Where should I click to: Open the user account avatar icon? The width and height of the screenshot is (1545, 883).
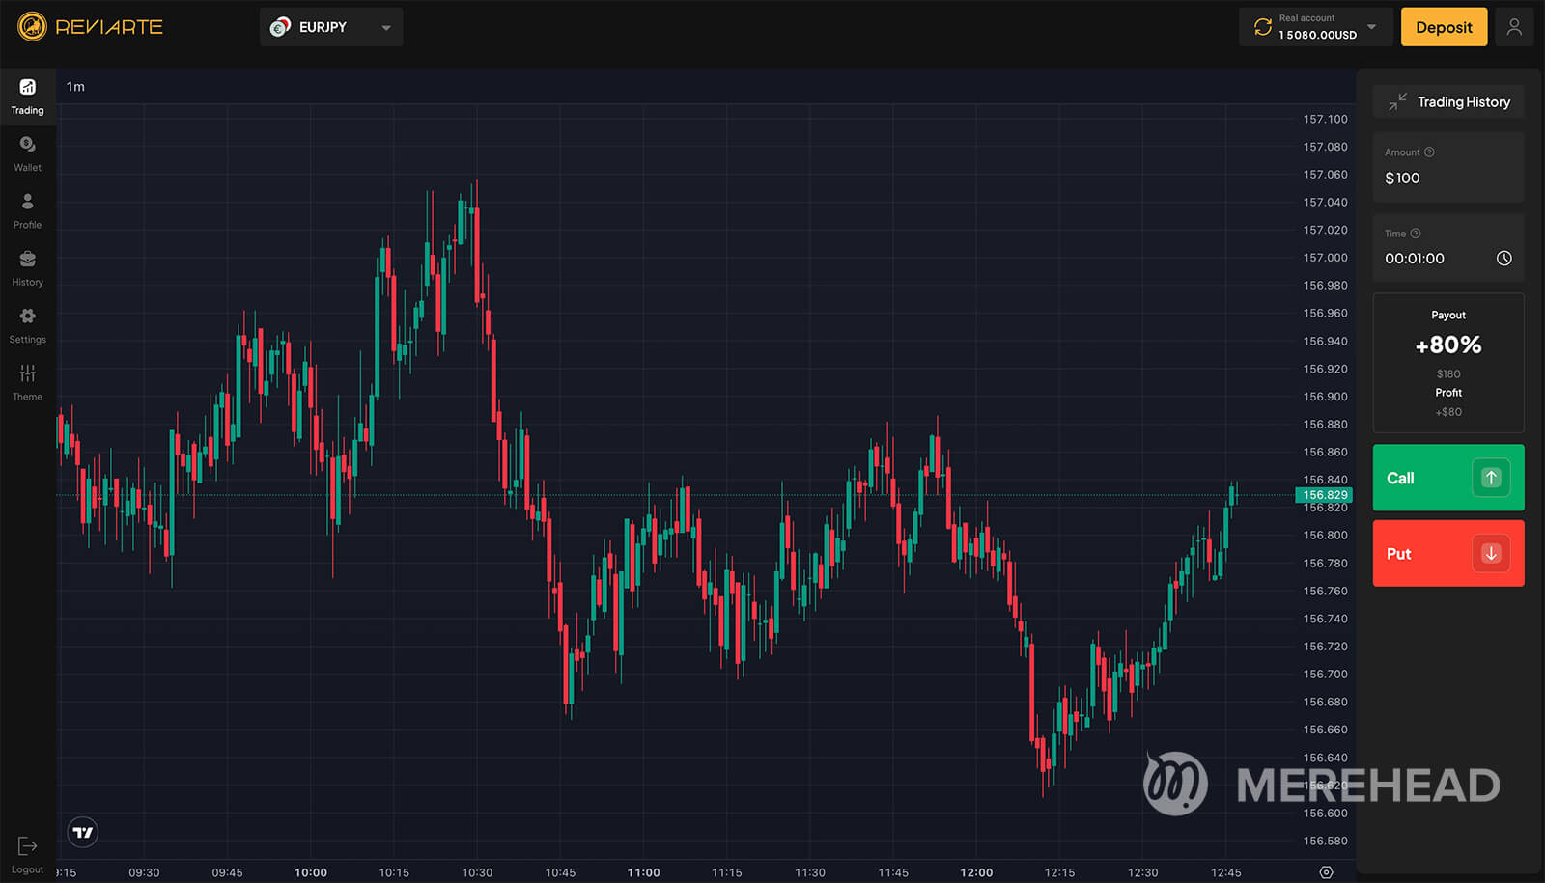[x=1513, y=27]
